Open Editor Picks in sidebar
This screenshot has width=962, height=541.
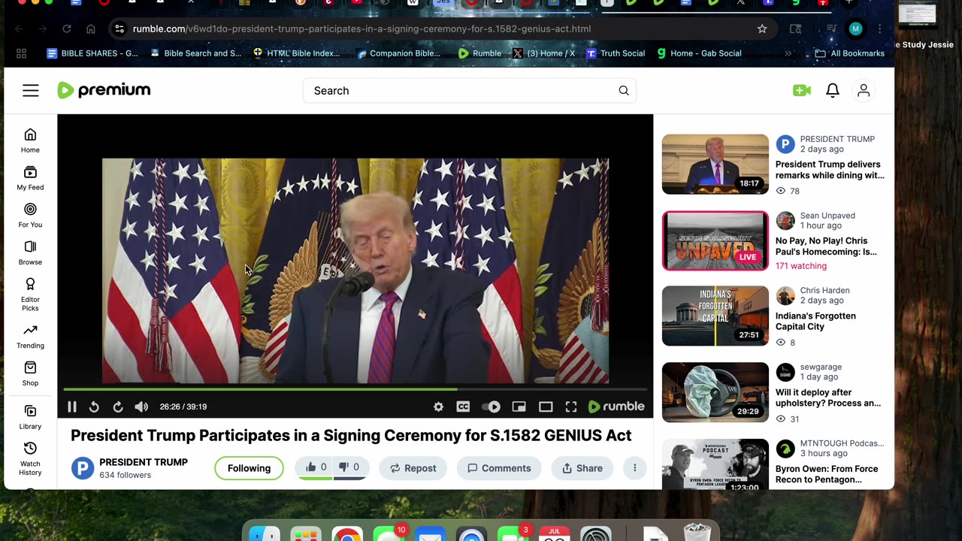click(30, 295)
